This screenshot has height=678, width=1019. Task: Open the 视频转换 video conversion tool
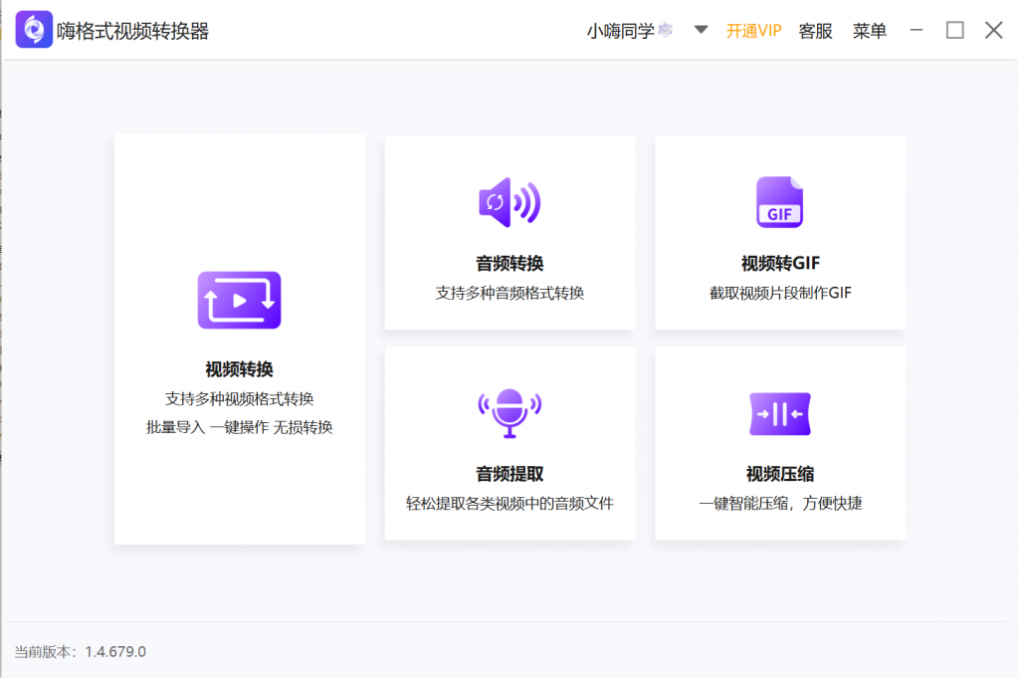(239, 301)
